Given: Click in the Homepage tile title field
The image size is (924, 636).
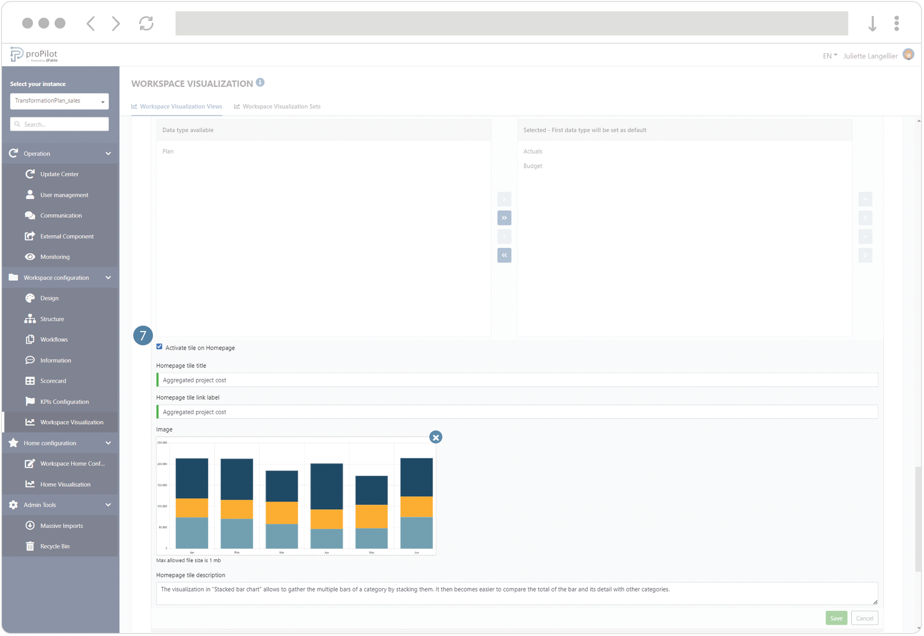Looking at the screenshot, I should 516,380.
